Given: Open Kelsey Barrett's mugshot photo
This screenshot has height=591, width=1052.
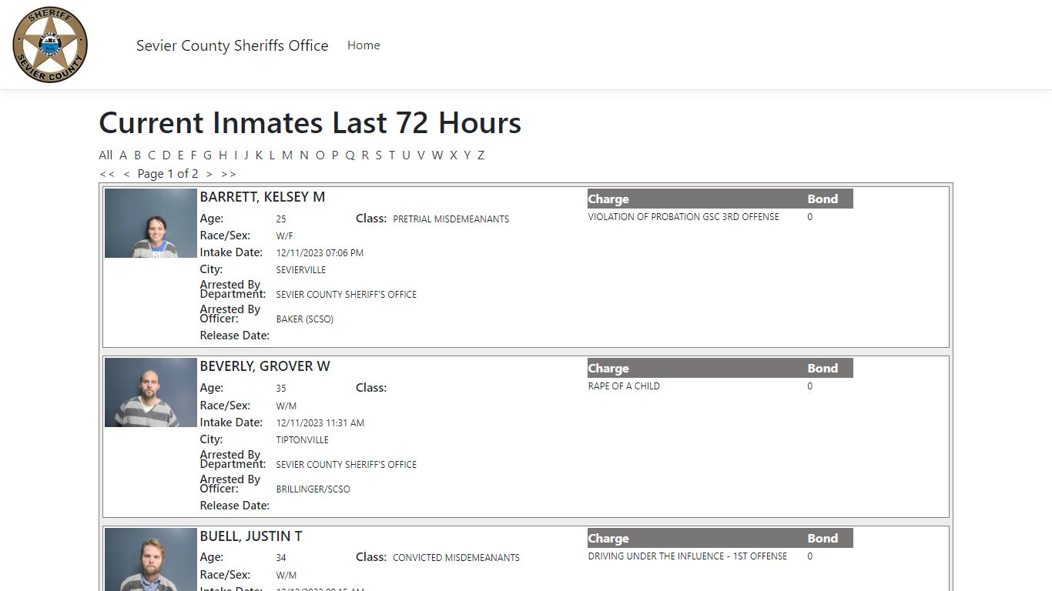Looking at the screenshot, I should coord(151,223).
